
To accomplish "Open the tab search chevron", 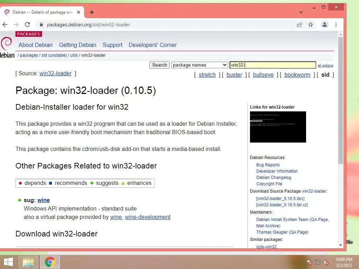I will [301, 12].
